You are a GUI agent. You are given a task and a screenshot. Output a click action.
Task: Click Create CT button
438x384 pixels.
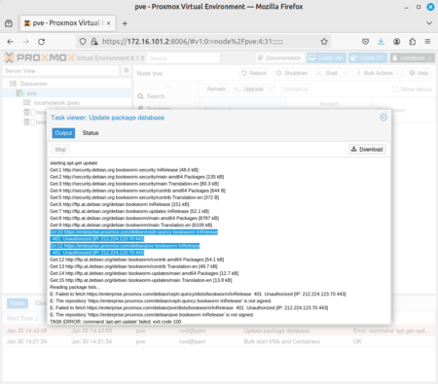(368, 58)
